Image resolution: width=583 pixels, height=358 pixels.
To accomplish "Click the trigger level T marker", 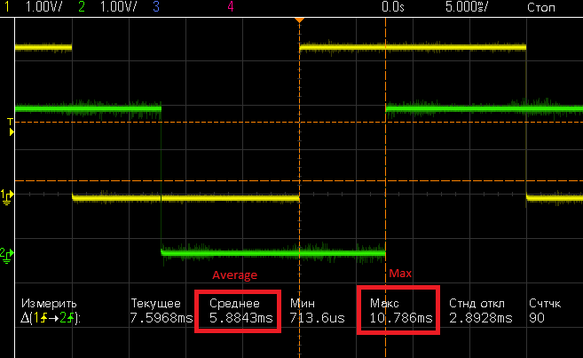I will [11, 122].
